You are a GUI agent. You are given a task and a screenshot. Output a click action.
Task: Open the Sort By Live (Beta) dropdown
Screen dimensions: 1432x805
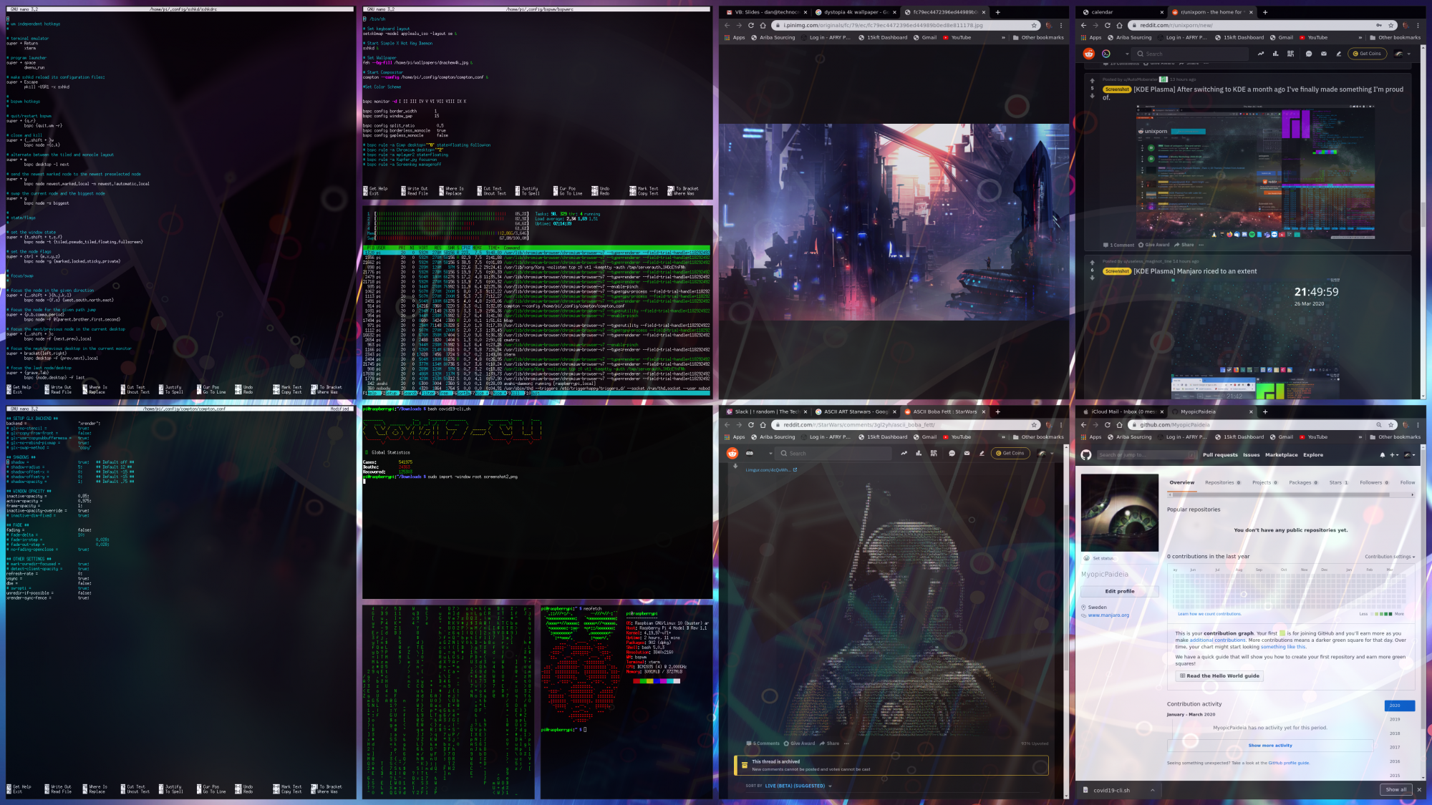click(799, 786)
